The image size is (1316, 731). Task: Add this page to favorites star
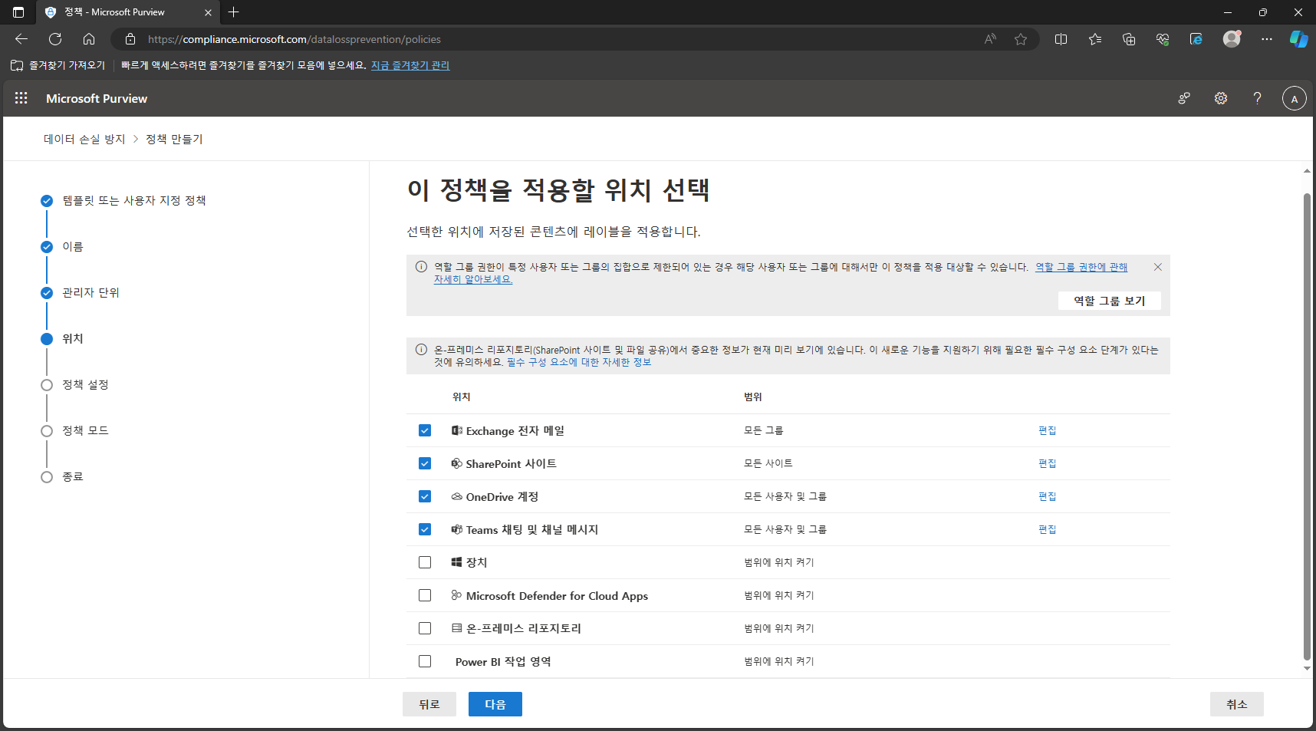point(1021,39)
